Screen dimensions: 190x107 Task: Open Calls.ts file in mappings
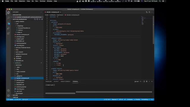[20, 30]
